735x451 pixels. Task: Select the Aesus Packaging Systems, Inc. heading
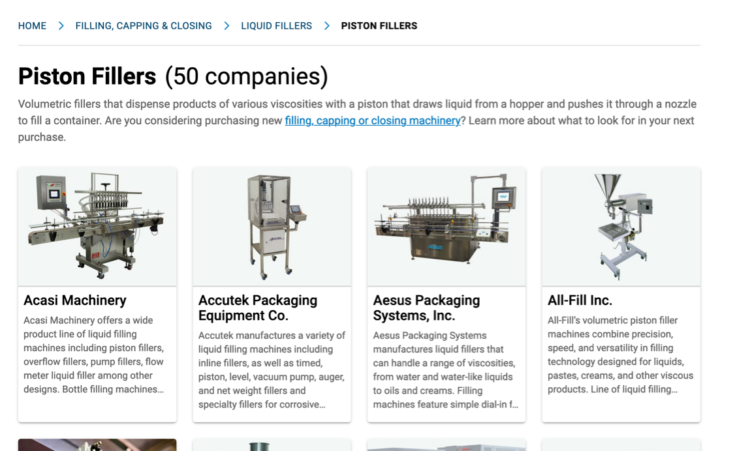pos(426,308)
